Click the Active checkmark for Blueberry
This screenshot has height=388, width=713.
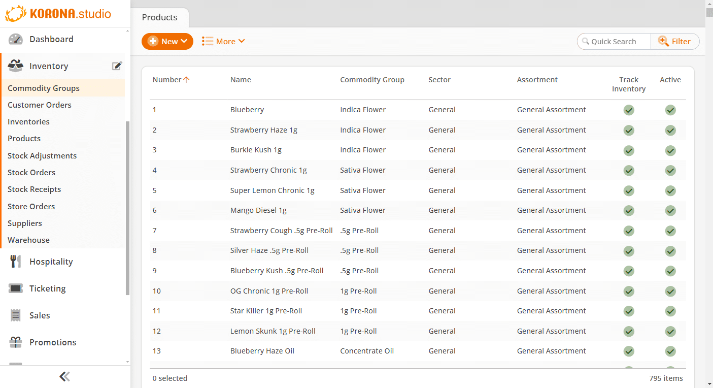coord(670,110)
